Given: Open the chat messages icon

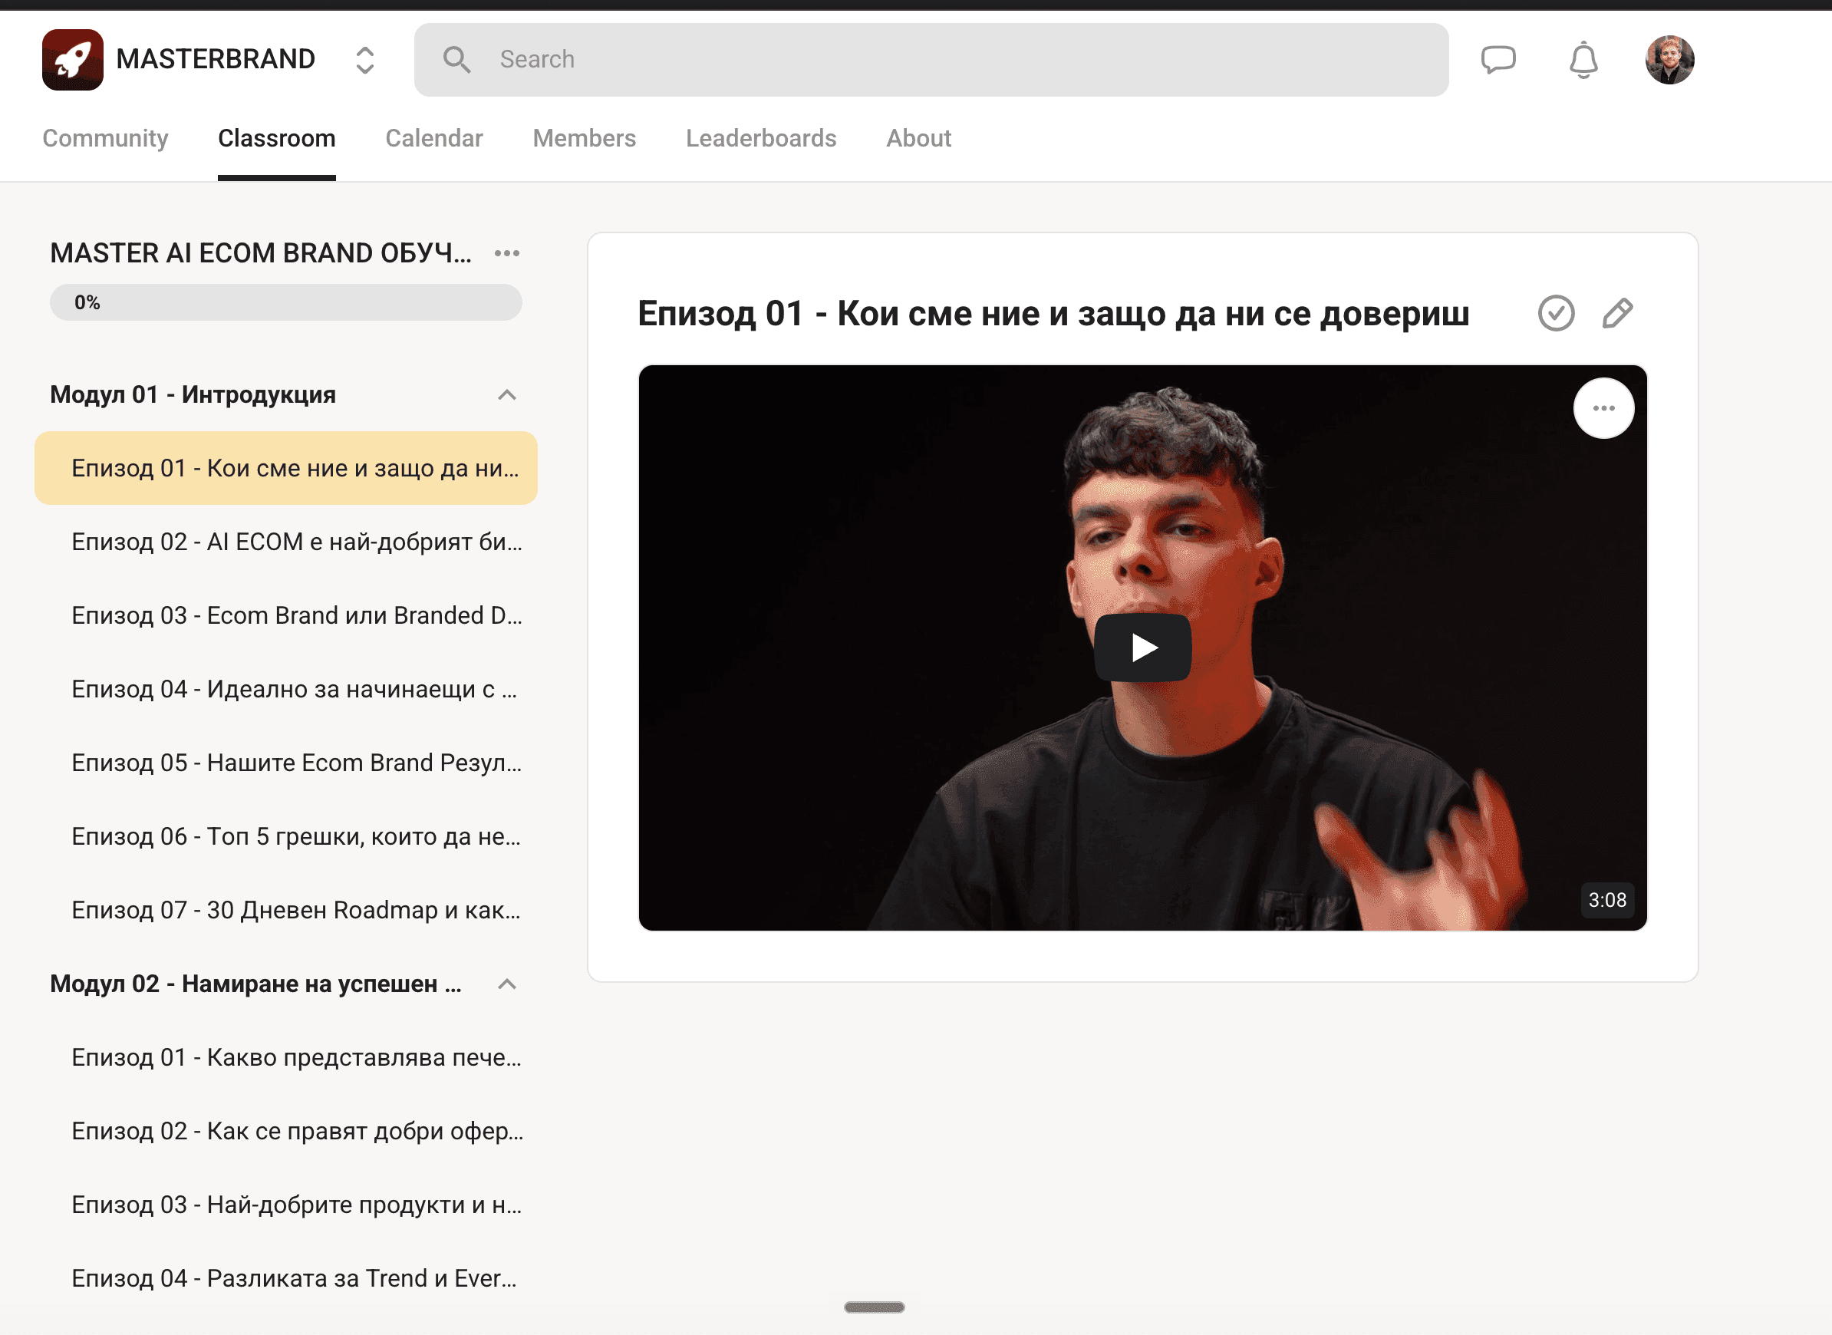Looking at the screenshot, I should click(x=1498, y=60).
